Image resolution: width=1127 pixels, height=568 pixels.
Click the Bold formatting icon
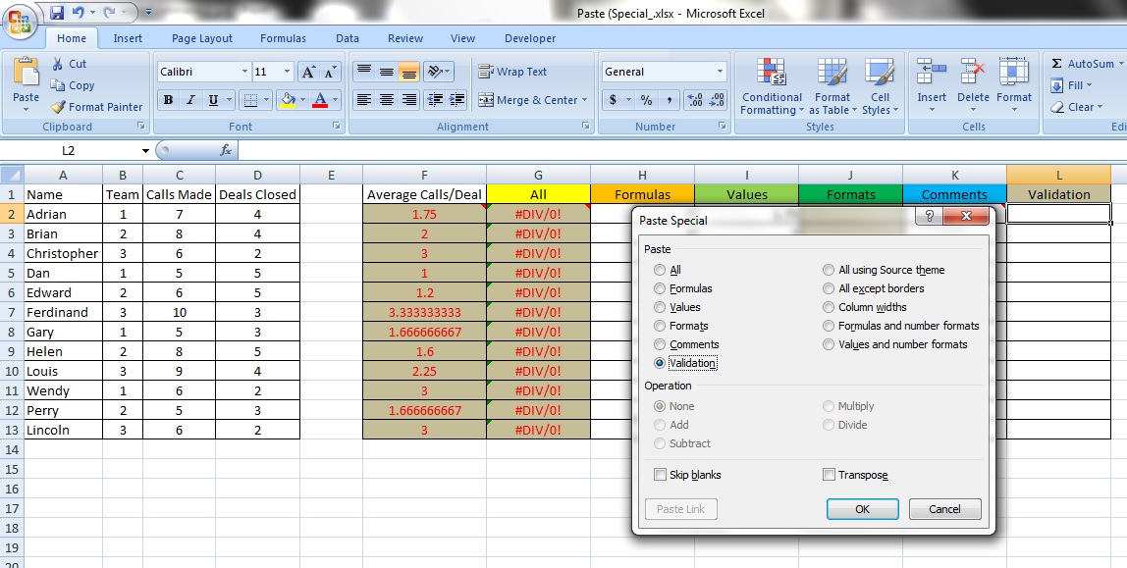coord(168,100)
